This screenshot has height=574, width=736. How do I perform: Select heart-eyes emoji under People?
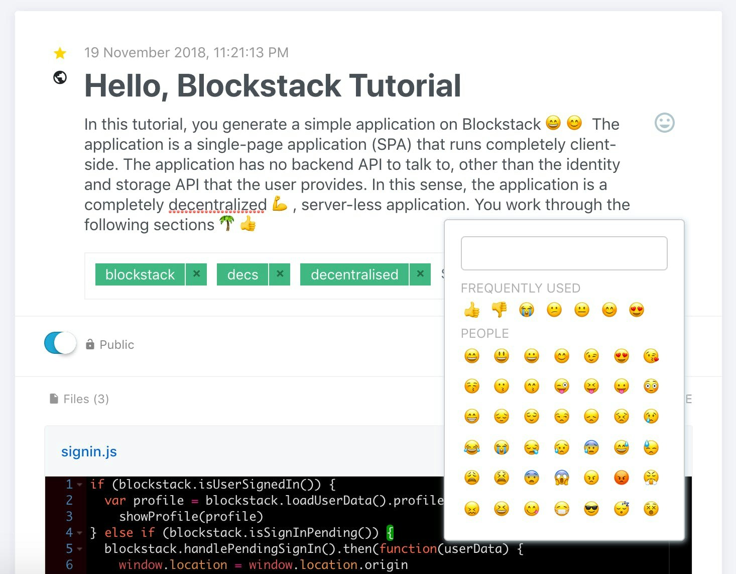[622, 356]
